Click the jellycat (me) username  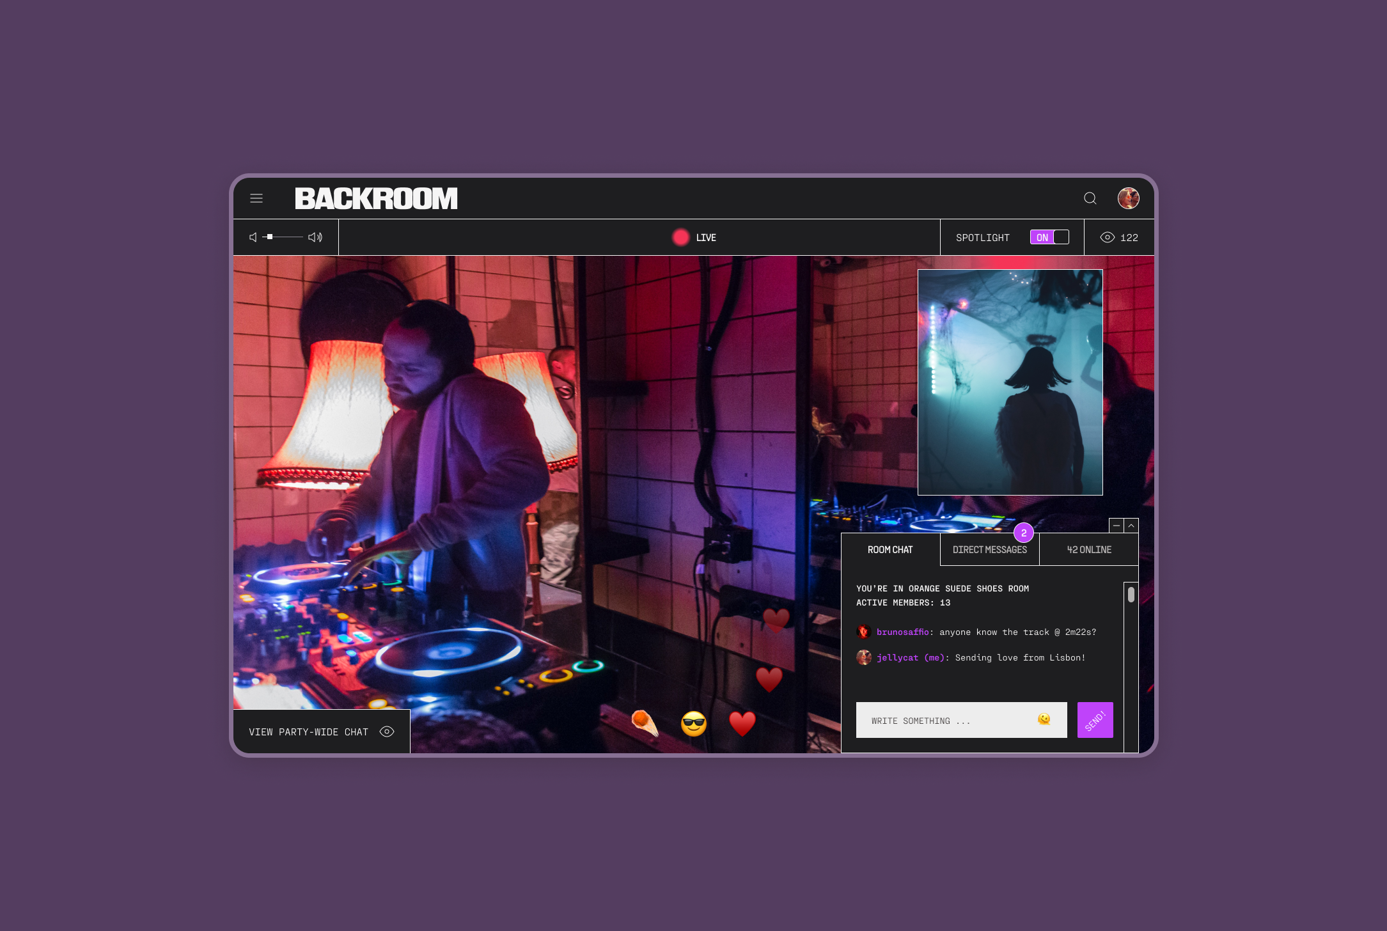[911, 658]
